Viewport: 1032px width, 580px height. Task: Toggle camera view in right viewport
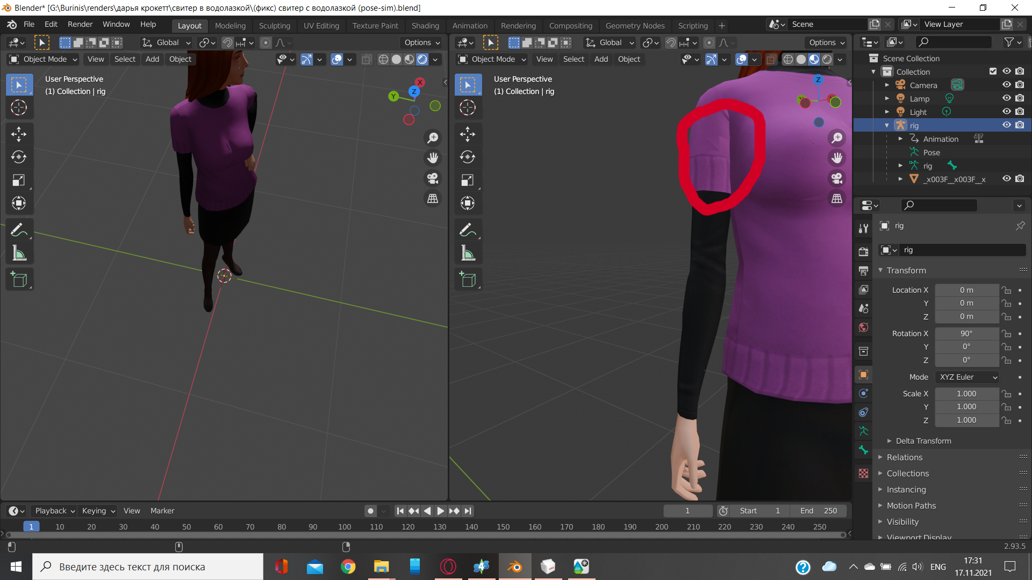(x=837, y=178)
